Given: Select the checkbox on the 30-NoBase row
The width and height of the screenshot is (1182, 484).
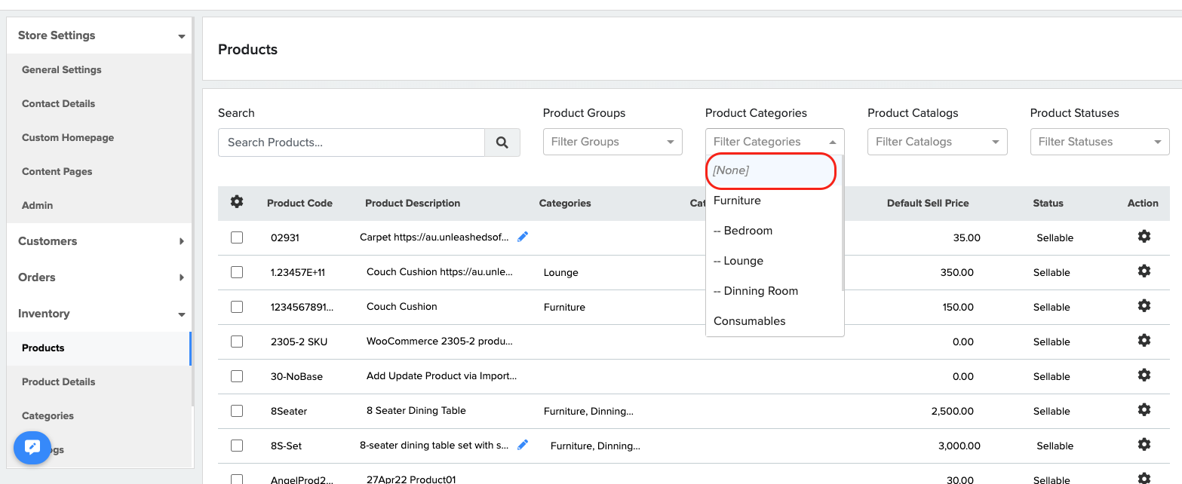Looking at the screenshot, I should 237,375.
